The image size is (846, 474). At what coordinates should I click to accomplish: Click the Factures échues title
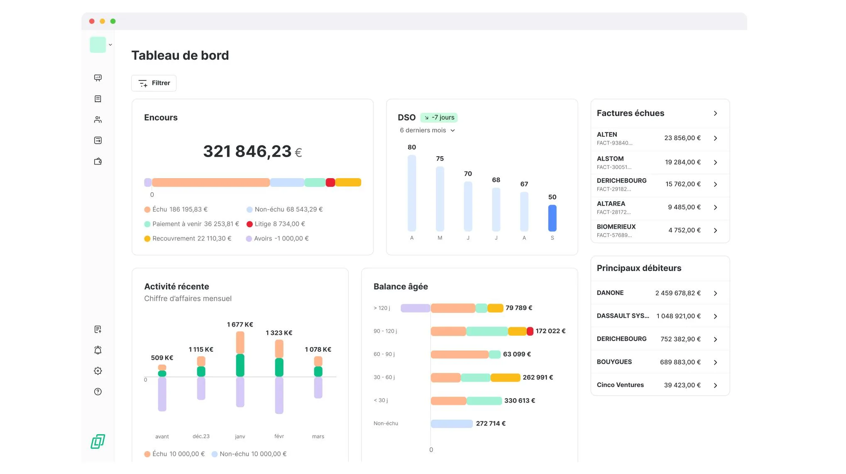(630, 114)
